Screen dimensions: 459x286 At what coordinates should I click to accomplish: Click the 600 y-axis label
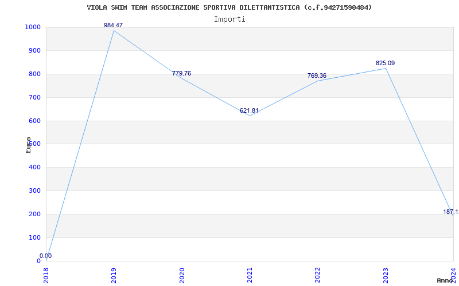(x=34, y=121)
